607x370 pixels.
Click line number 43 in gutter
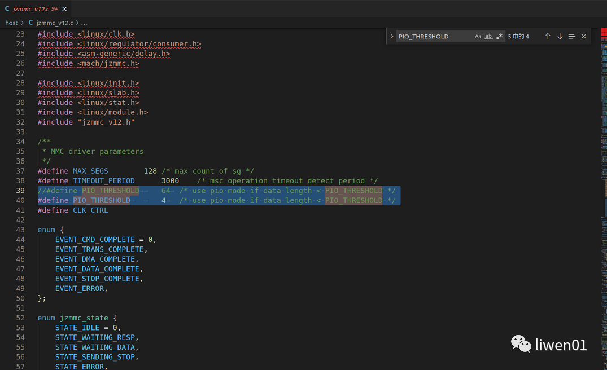point(20,230)
